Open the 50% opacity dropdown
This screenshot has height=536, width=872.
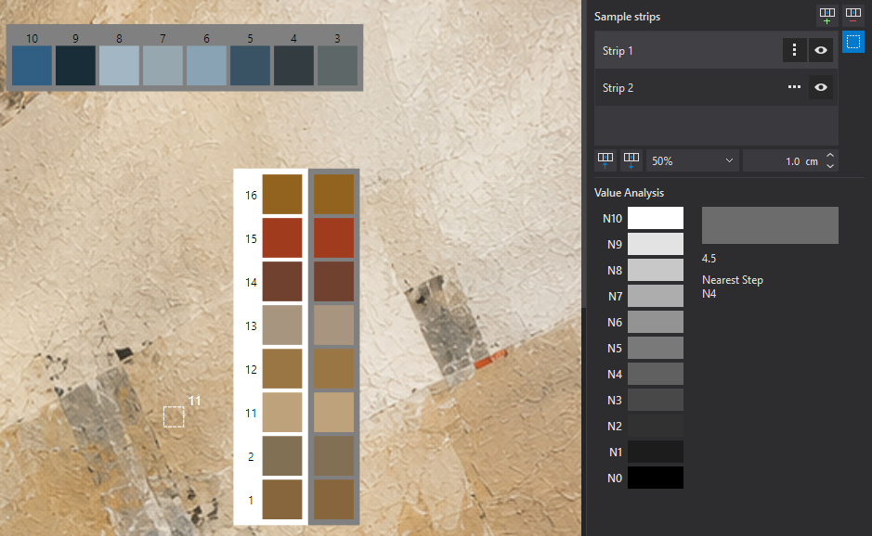coord(693,161)
